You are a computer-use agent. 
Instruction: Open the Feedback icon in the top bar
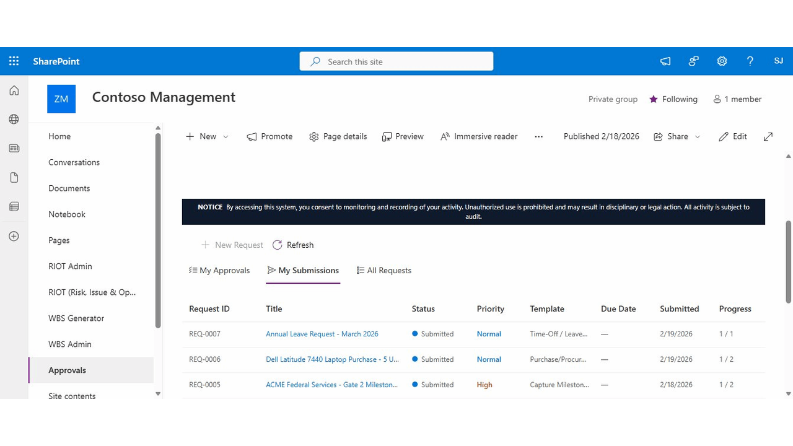[x=693, y=61]
